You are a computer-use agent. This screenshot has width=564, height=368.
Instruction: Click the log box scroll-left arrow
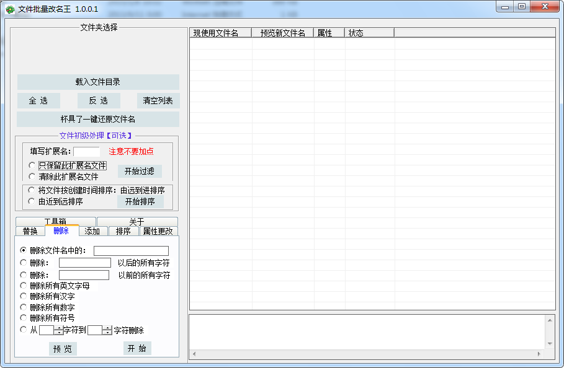pyautogui.click(x=194, y=354)
